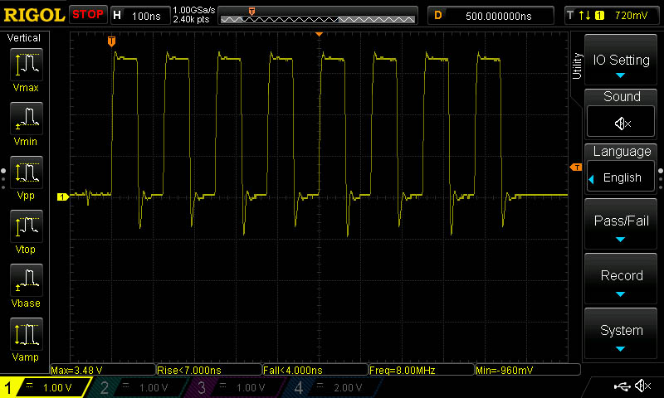The width and height of the screenshot is (664, 398).
Task: Select the Vpp measurement icon
Action: (x=27, y=172)
